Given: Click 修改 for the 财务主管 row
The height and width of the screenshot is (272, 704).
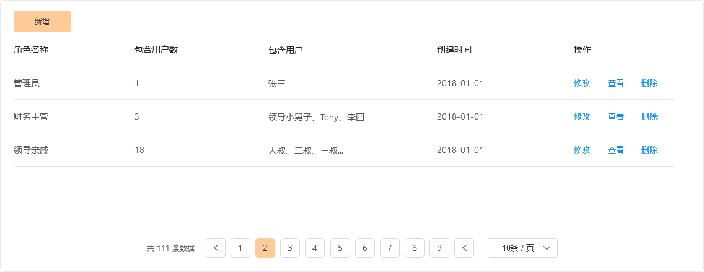Looking at the screenshot, I should pyautogui.click(x=582, y=116).
